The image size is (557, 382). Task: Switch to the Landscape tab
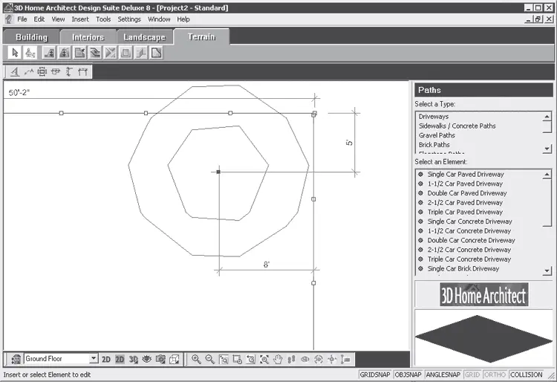(x=144, y=37)
